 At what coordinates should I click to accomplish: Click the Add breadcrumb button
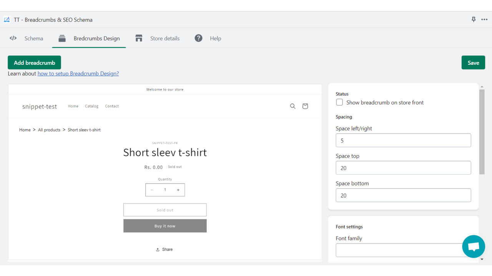pyautogui.click(x=34, y=62)
